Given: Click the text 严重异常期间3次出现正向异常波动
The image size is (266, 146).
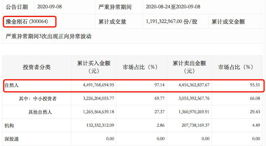Looking at the screenshot, I should coord(48,36).
